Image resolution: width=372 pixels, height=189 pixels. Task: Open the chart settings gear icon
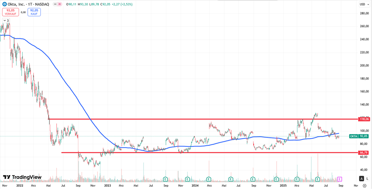[x=365, y=185]
